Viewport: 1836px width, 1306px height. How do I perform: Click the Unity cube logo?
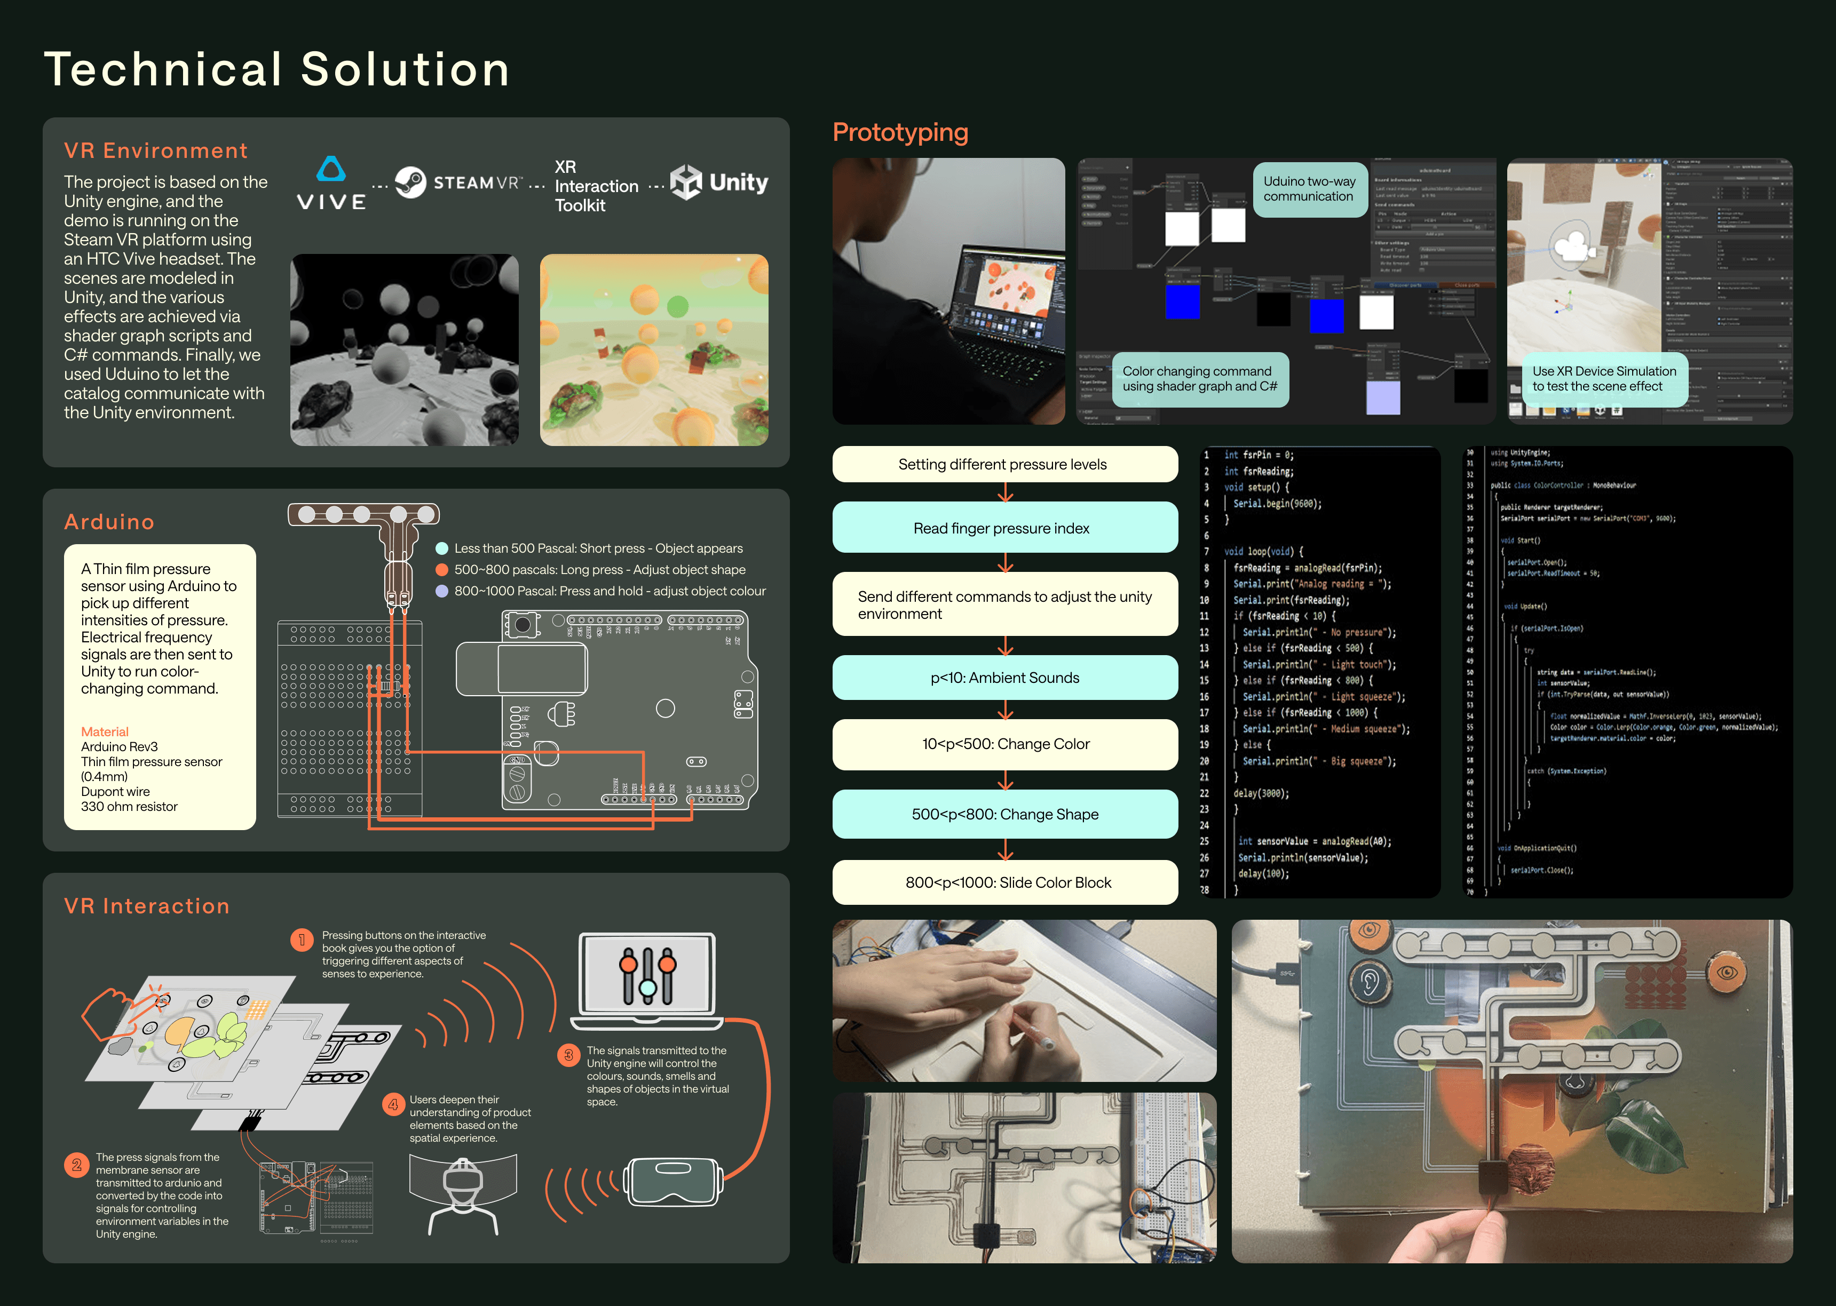click(x=686, y=182)
